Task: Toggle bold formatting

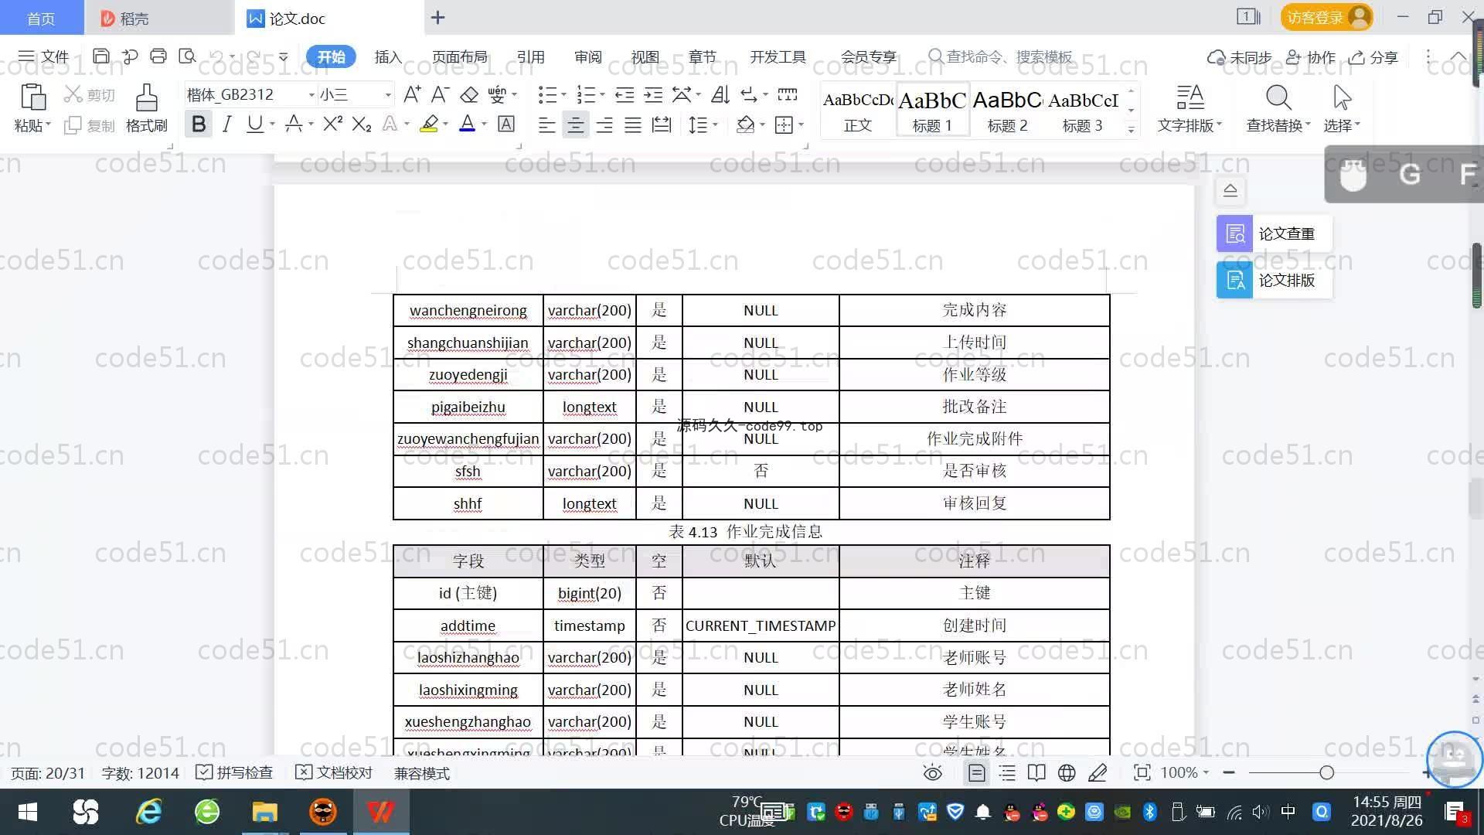Action: (x=199, y=124)
